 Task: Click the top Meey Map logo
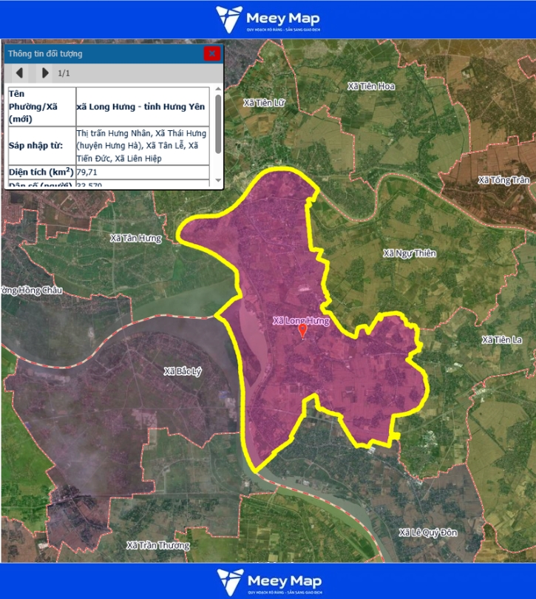pyautogui.click(x=268, y=19)
